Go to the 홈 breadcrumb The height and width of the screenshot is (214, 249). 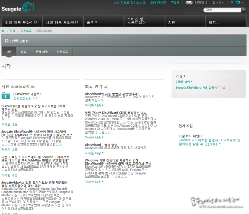click(3, 31)
